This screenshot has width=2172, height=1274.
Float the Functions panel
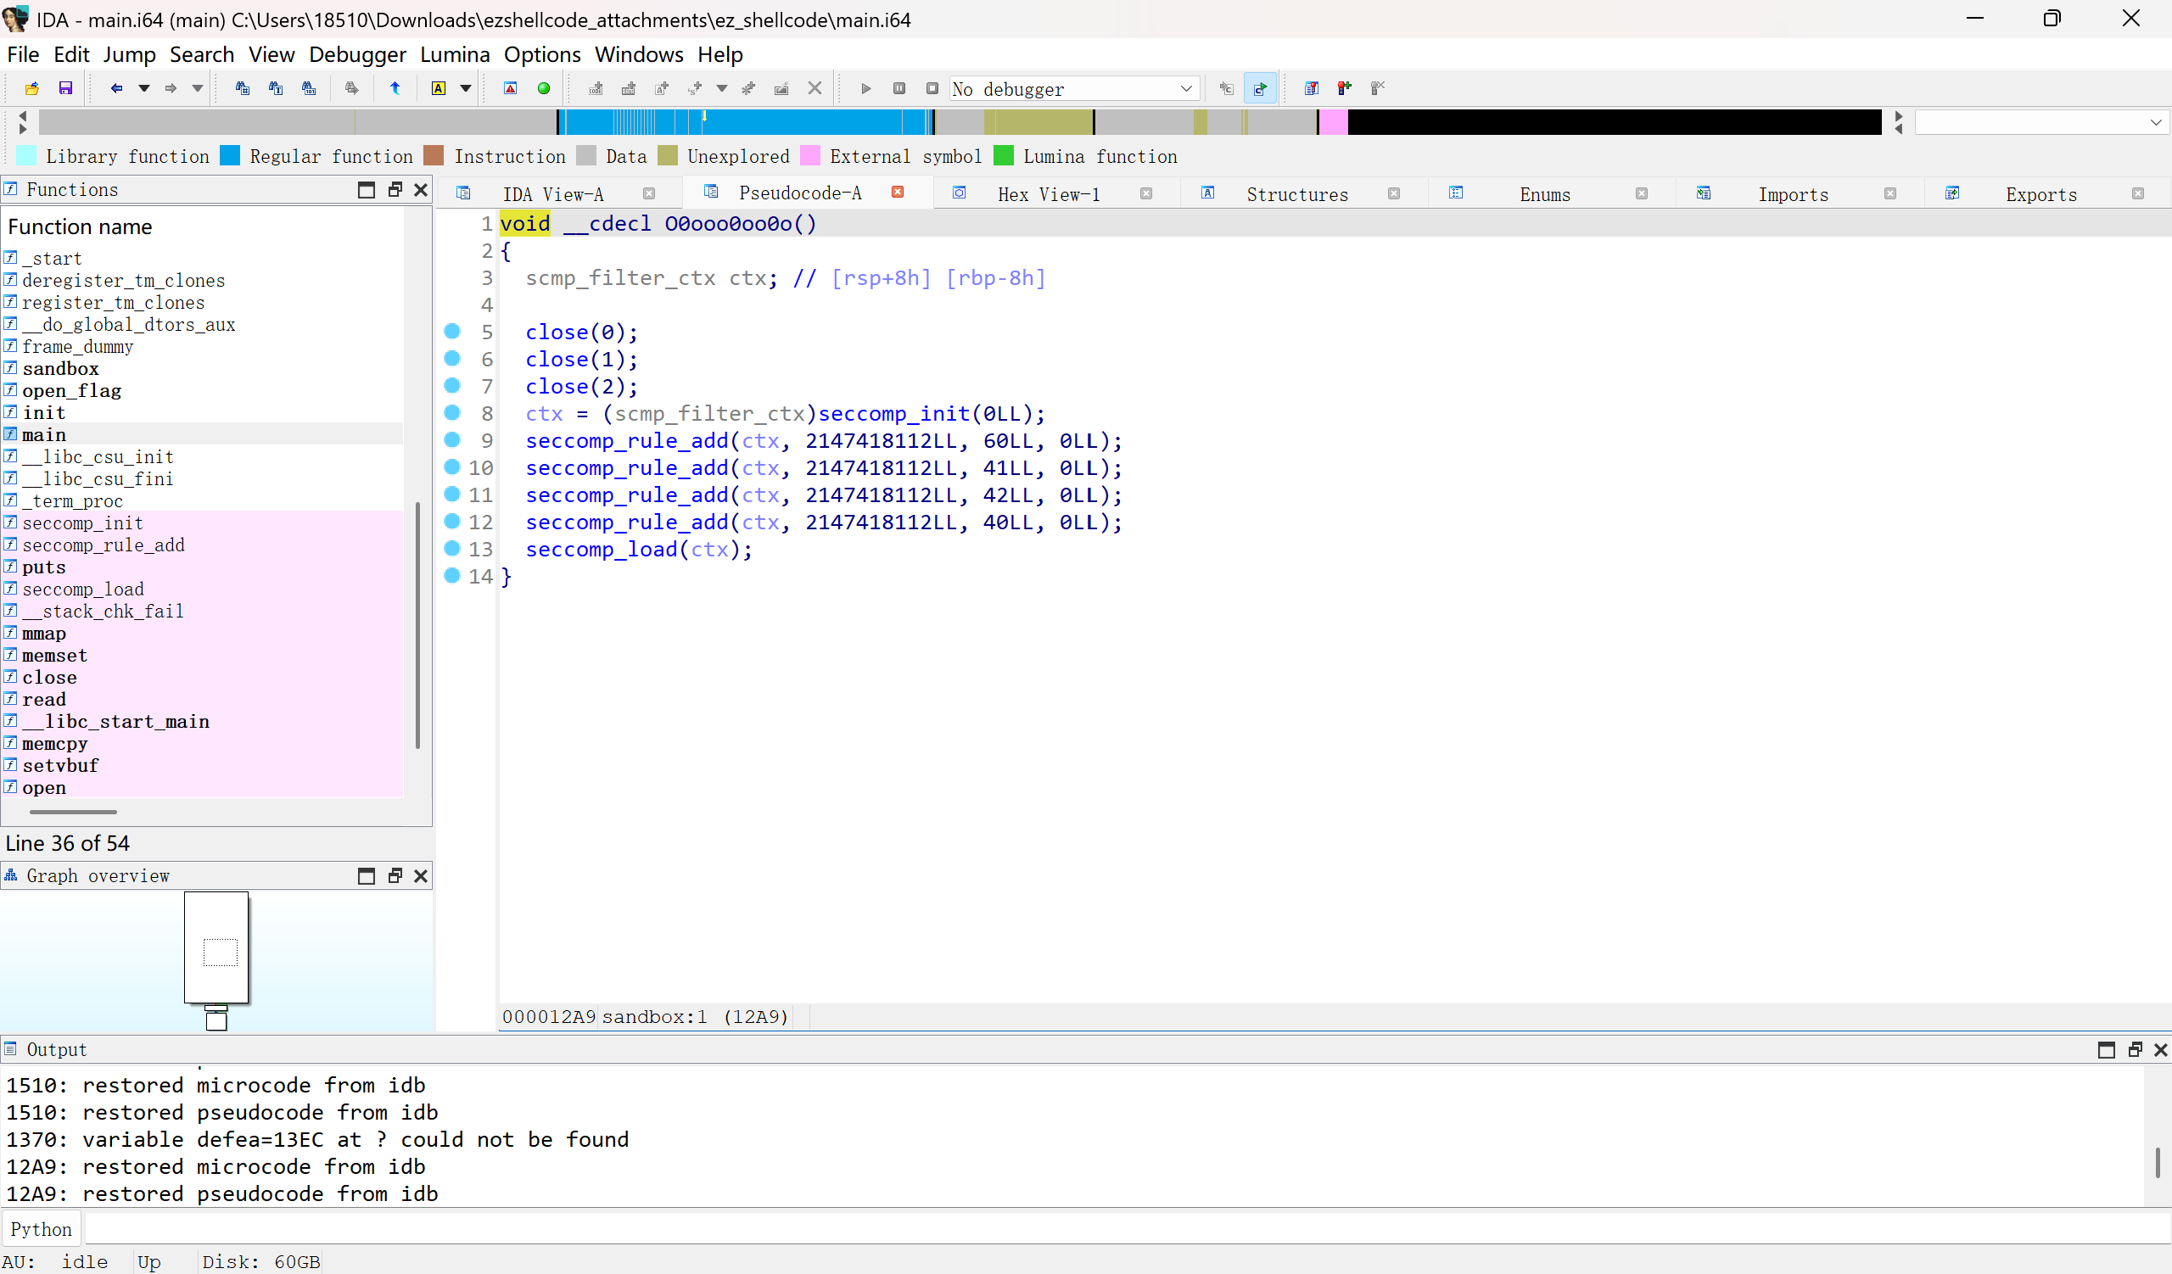(395, 189)
